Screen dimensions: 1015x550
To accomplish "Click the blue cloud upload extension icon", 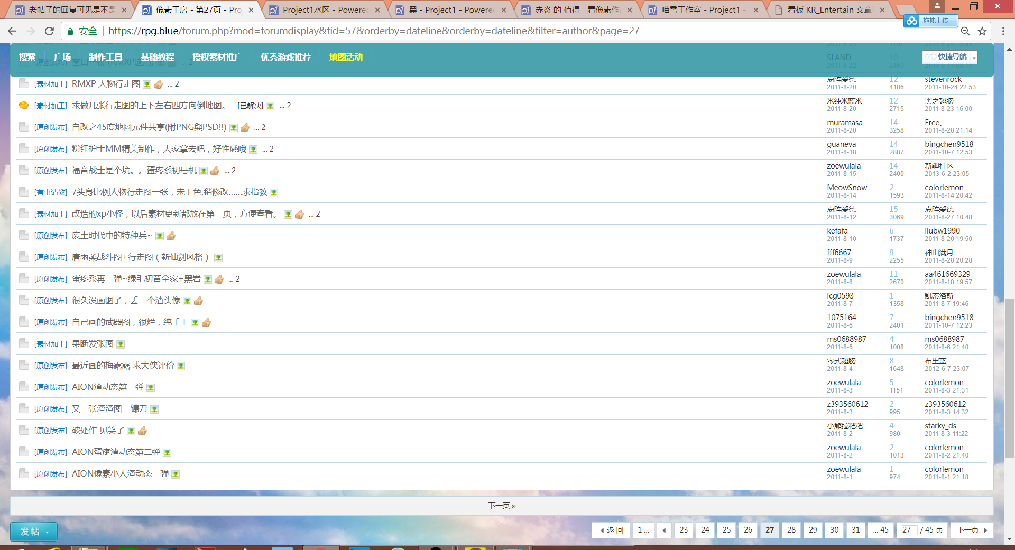I will [911, 21].
